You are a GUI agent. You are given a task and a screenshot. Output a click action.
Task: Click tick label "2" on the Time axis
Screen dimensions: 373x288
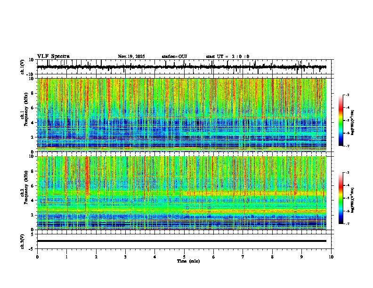click(x=96, y=257)
